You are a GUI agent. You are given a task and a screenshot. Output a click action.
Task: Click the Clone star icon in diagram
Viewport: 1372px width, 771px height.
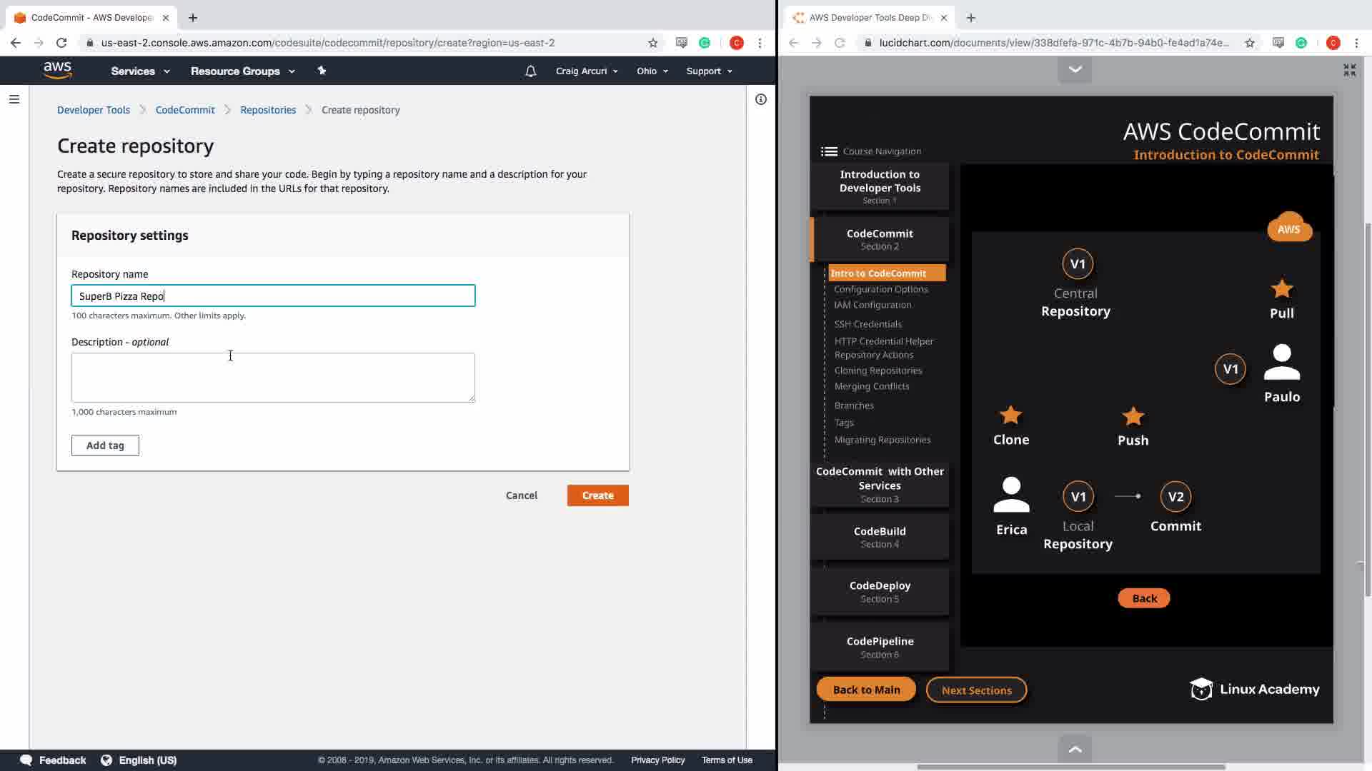[x=1010, y=415]
